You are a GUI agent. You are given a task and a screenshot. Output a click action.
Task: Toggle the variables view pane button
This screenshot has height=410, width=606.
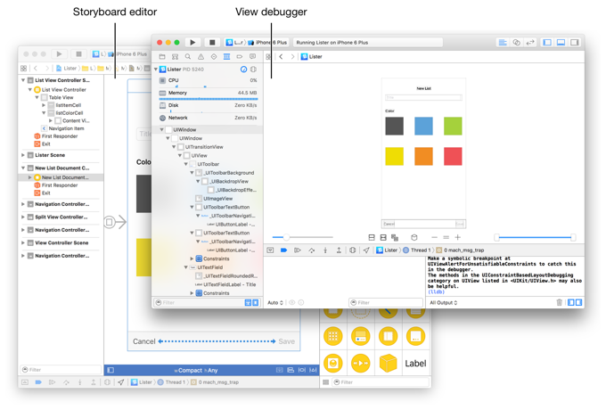pyautogui.click(x=571, y=302)
